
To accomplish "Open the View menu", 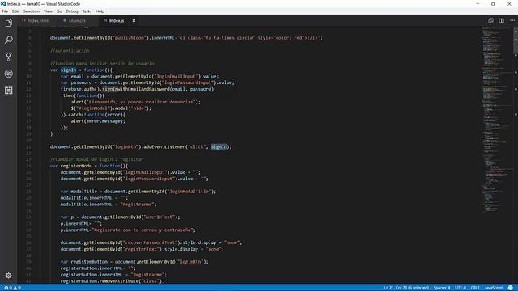I will pos(48,11).
